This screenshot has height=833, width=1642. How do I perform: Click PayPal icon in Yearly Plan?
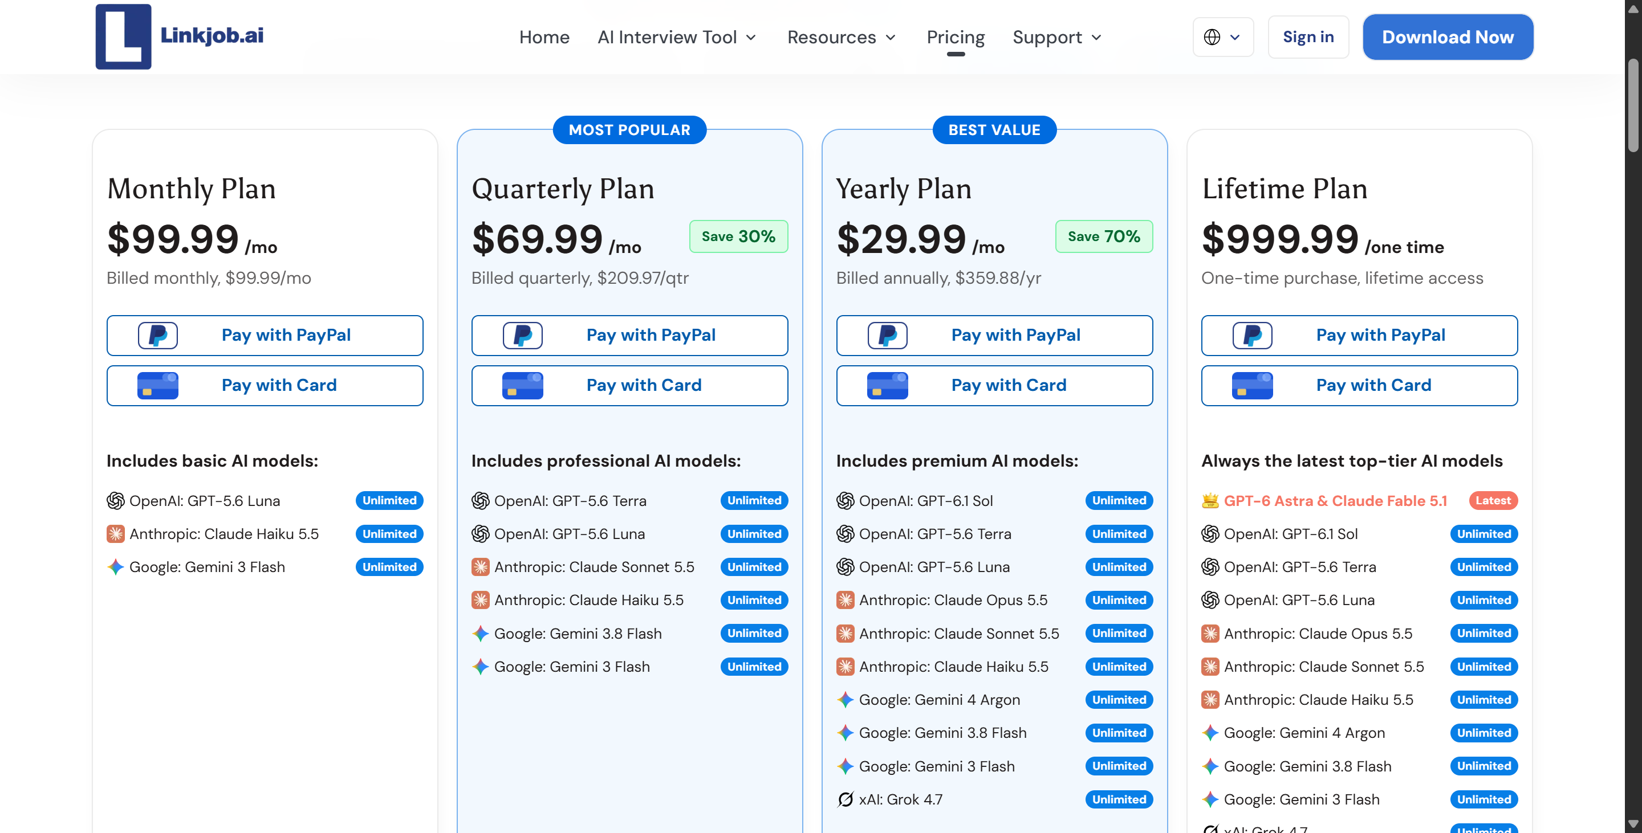tap(887, 336)
